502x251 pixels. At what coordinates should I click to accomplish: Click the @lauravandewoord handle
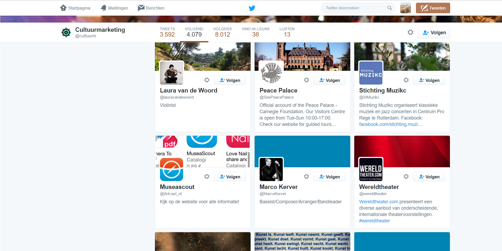coord(177,97)
